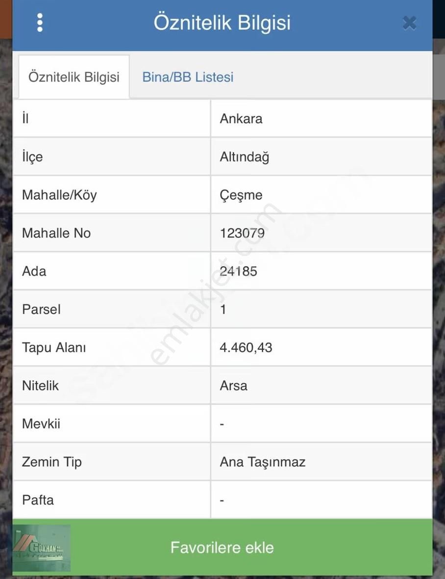Select the Tapu Alanı value 4.460,43

point(246,348)
